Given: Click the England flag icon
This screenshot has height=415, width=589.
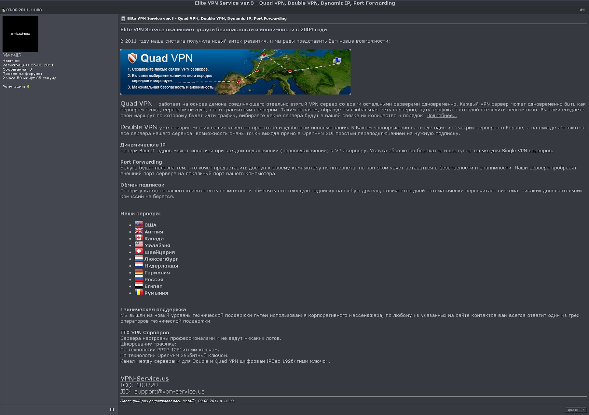Looking at the screenshot, I should (x=138, y=231).
